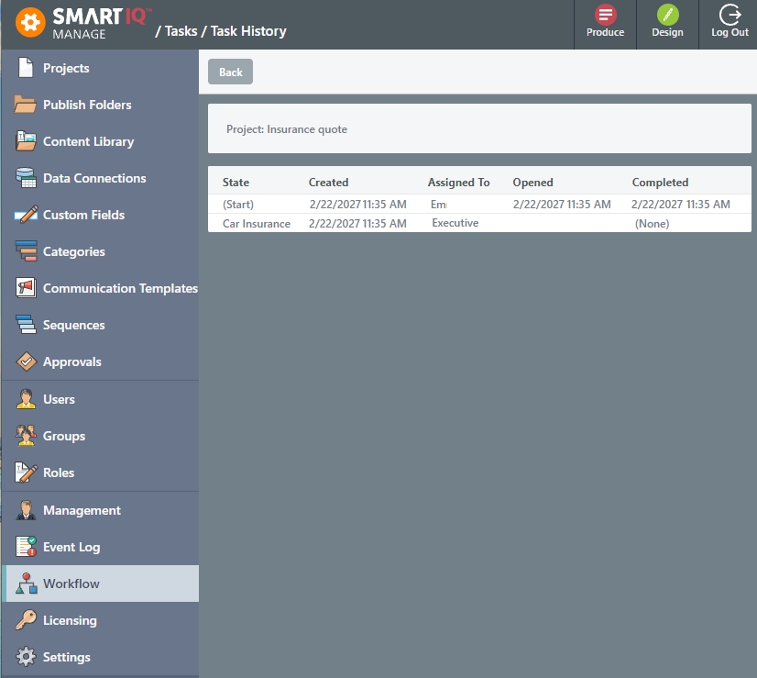Select the (Start) state cell

click(238, 205)
